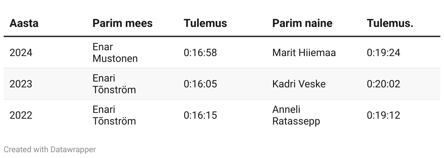Select the result 0:16:15
Viewport: 444px width, 158px height.
click(200, 115)
